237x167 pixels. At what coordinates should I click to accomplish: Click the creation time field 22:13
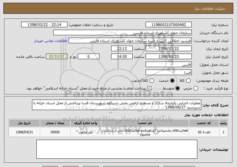click(x=122, y=49)
